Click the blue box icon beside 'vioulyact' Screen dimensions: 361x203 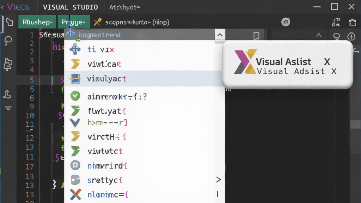(75, 79)
